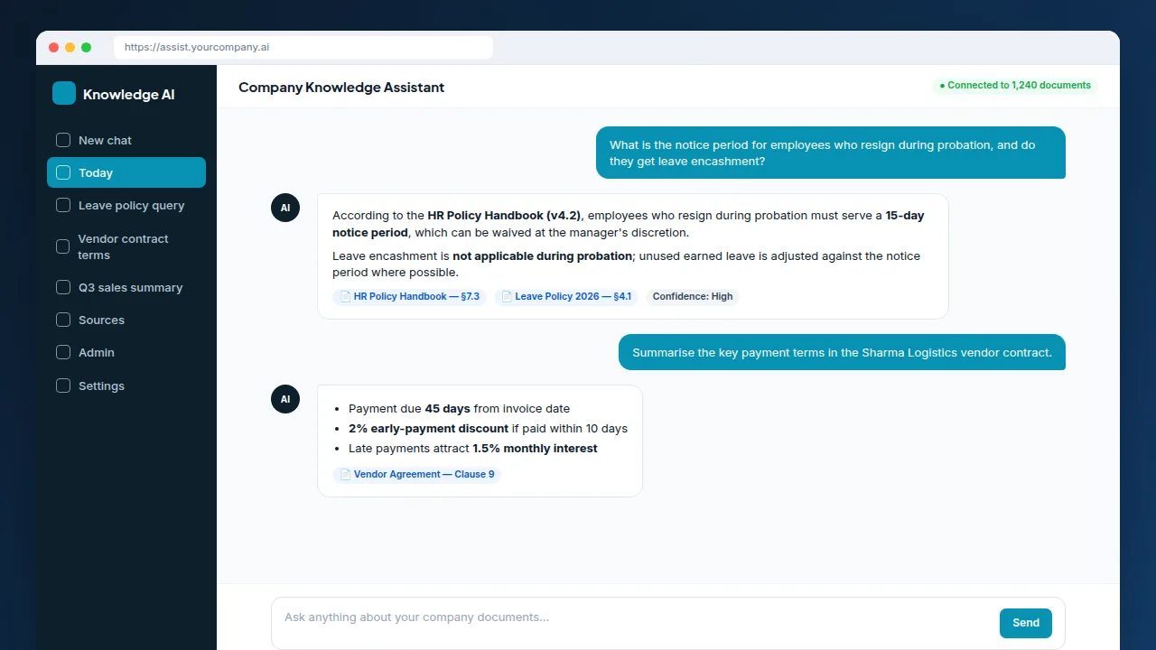Click the Confidence: High badge
The width and height of the screenshot is (1156, 650).
693,297
